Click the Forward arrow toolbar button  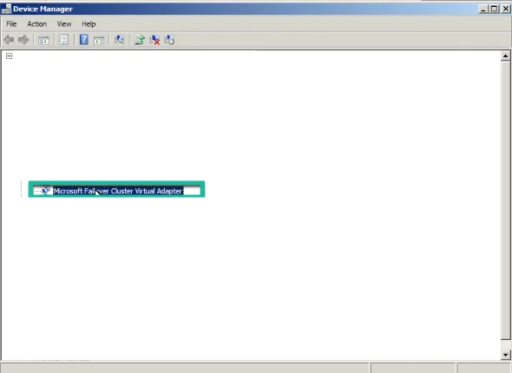click(x=23, y=40)
